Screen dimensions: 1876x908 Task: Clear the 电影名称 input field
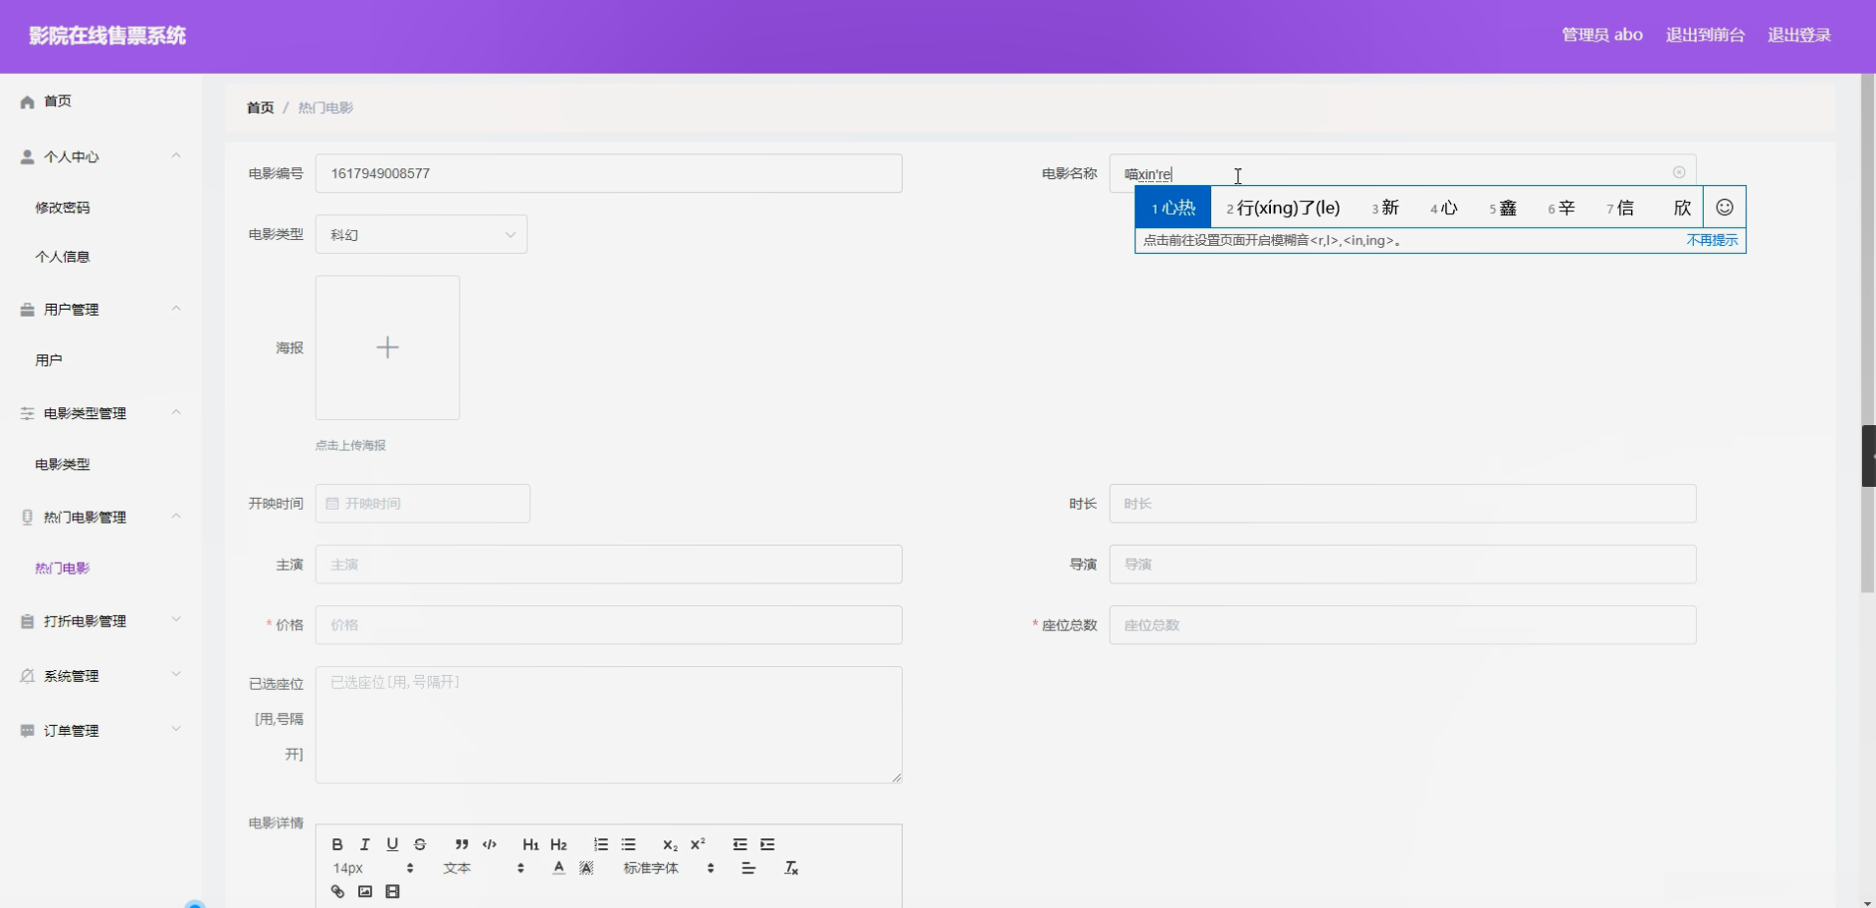(x=1679, y=173)
